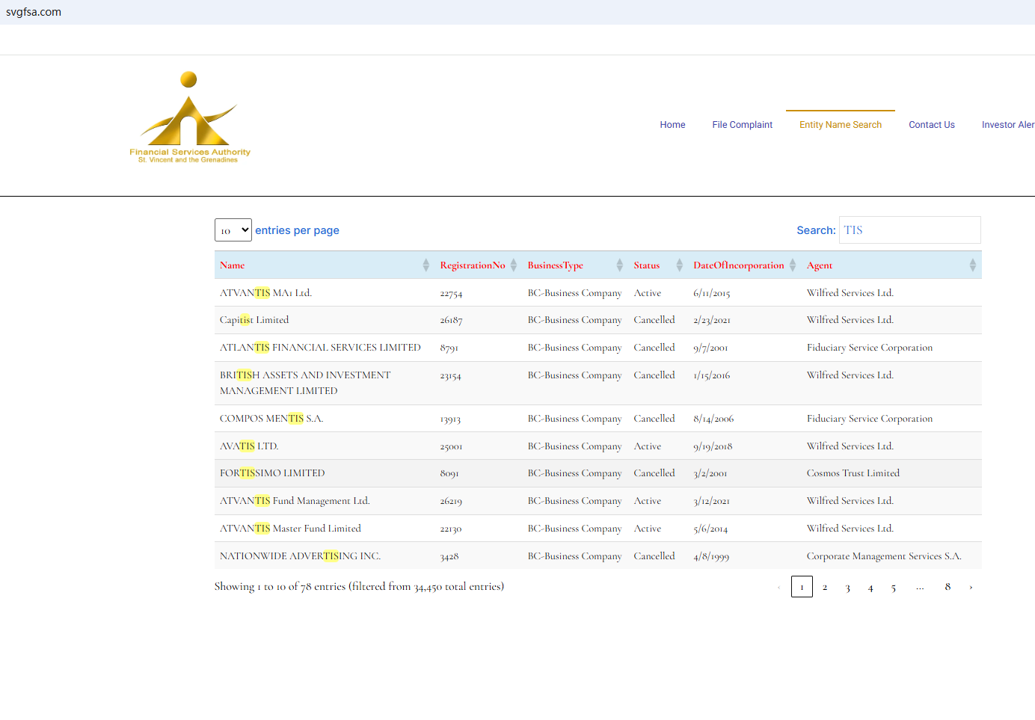
Task: Select the Entity Name Search tab
Action: pos(840,125)
